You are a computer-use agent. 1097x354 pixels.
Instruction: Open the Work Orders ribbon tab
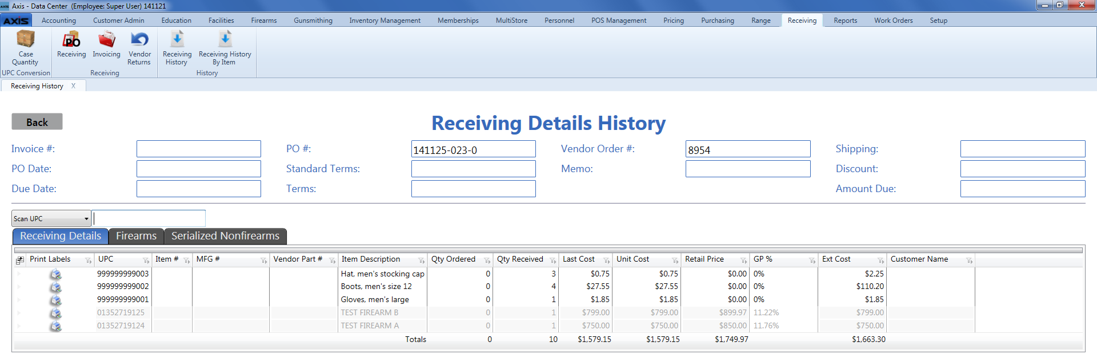click(x=893, y=21)
